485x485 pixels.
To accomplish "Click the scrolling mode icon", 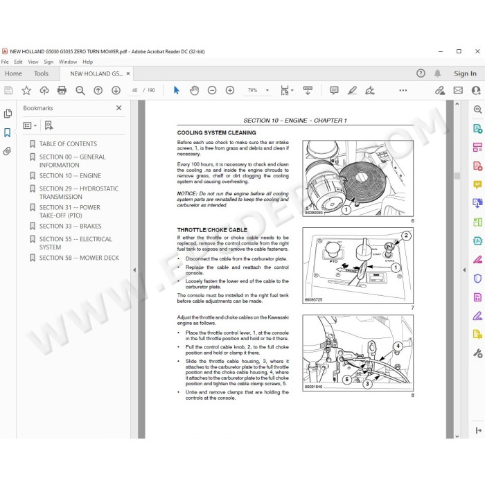I will [x=308, y=90].
